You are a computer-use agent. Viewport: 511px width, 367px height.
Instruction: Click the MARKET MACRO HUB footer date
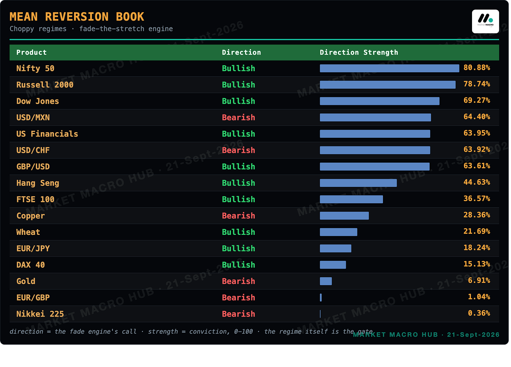(426, 335)
